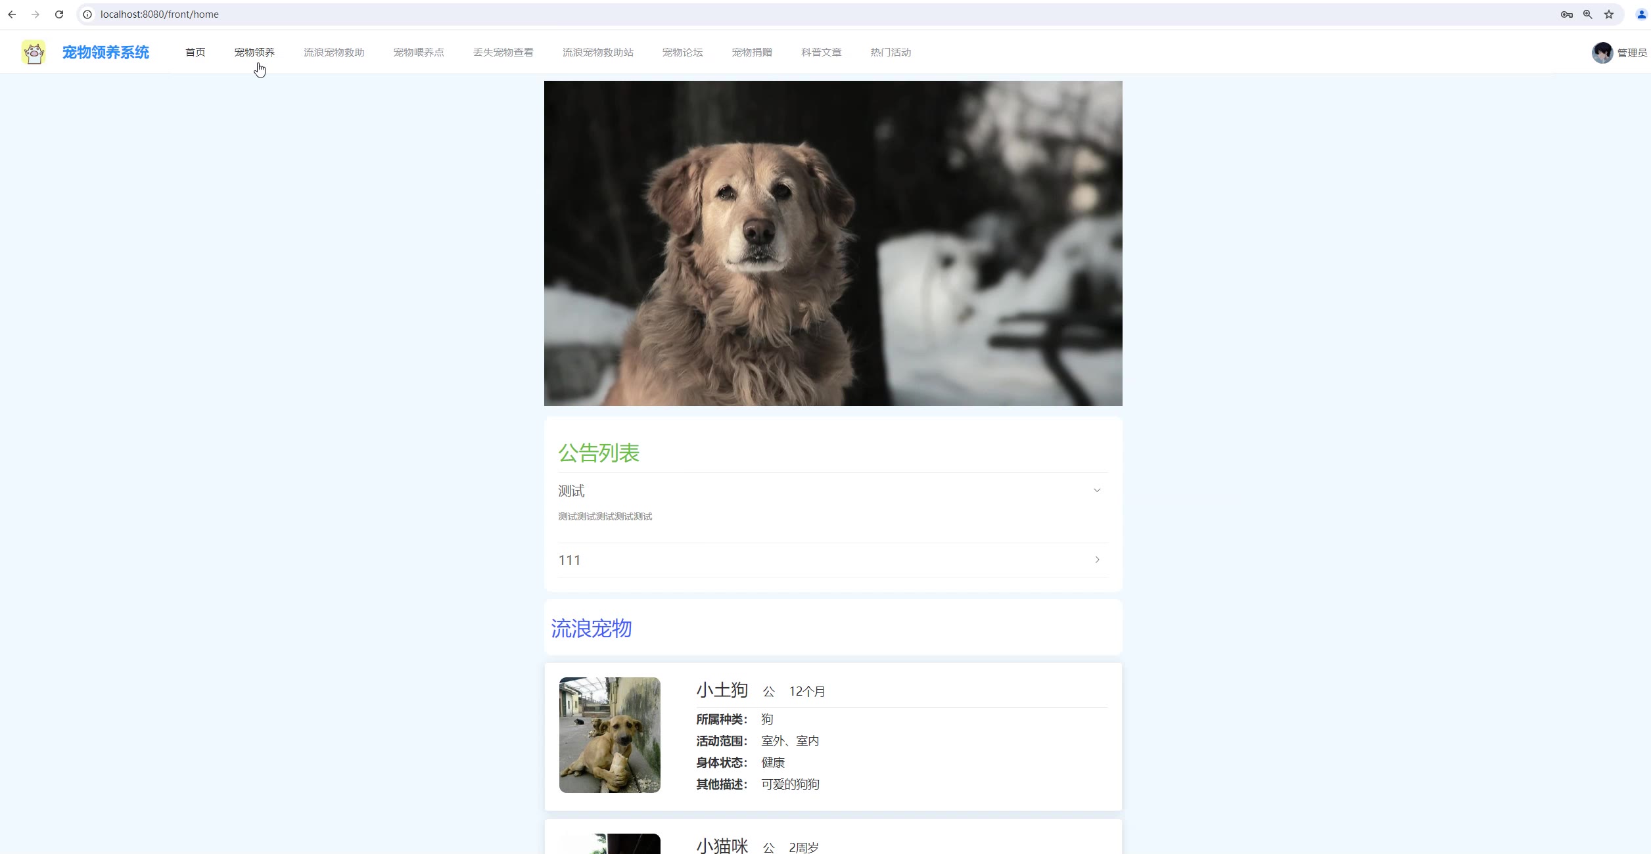The image size is (1651, 854).
Task: Click the password key icon
Action: (x=1567, y=14)
